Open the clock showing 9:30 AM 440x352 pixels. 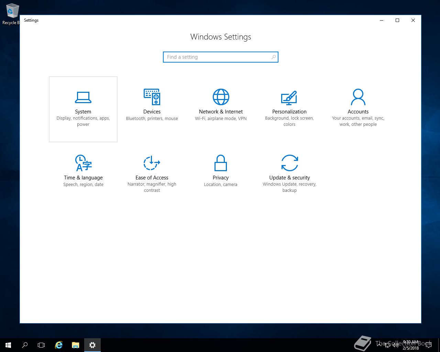(x=410, y=345)
